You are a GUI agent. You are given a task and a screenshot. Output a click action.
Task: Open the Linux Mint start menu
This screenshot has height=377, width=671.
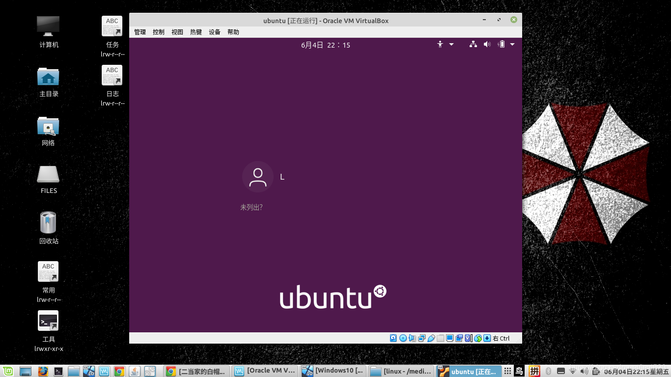click(x=8, y=371)
